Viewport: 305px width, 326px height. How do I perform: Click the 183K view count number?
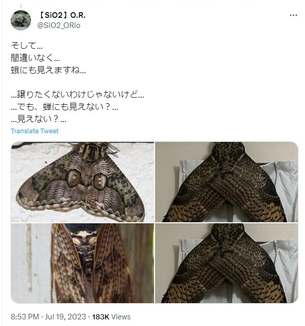[x=101, y=317]
